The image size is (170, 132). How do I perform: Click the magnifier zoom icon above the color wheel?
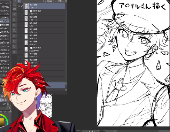click(10, 108)
